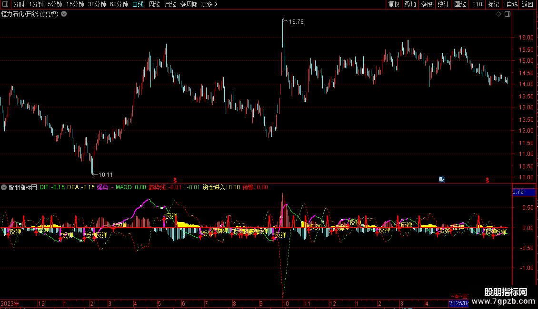Click the 复权 adjustment button
Image resolution: width=538 pixels, height=309 pixels.
click(394, 4)
